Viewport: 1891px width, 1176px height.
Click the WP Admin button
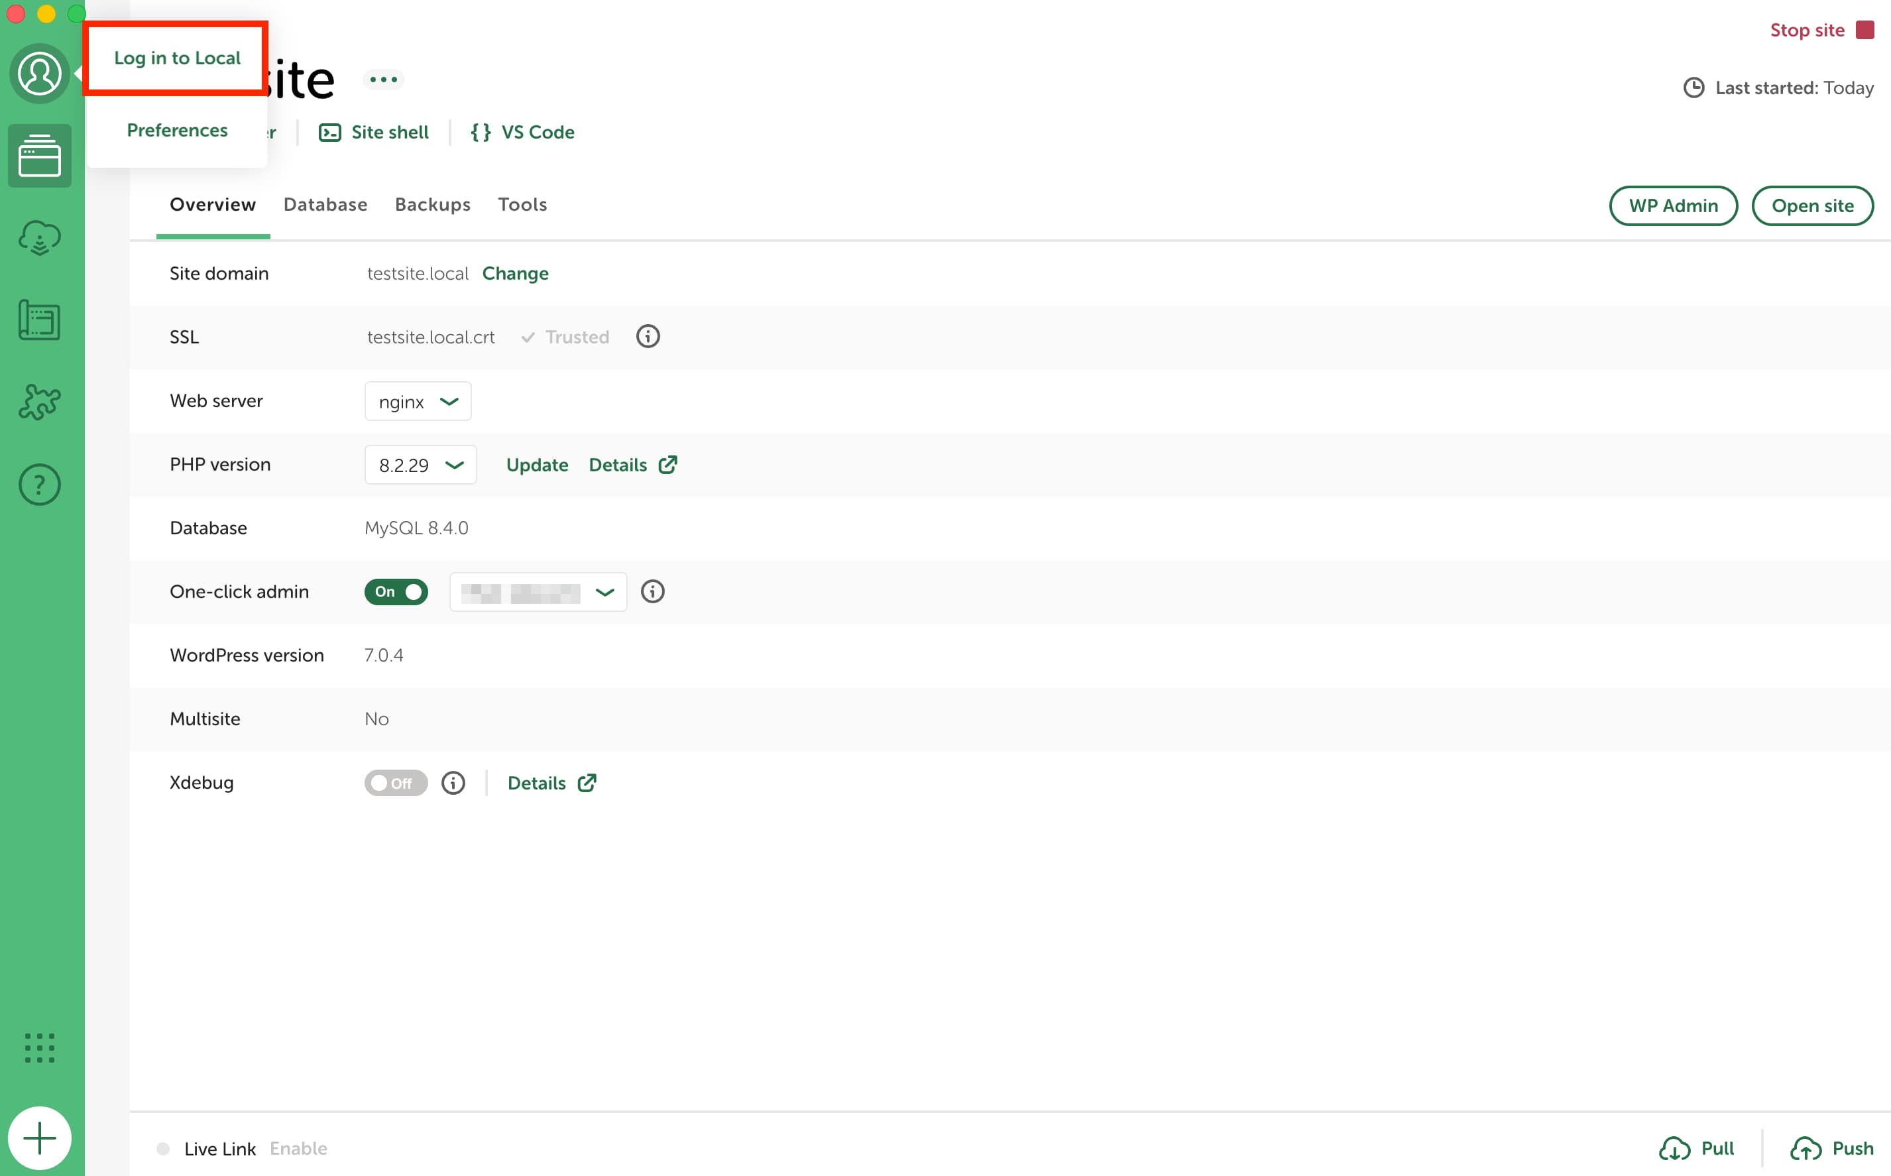pyautogui.click(x=1674, y=206)
